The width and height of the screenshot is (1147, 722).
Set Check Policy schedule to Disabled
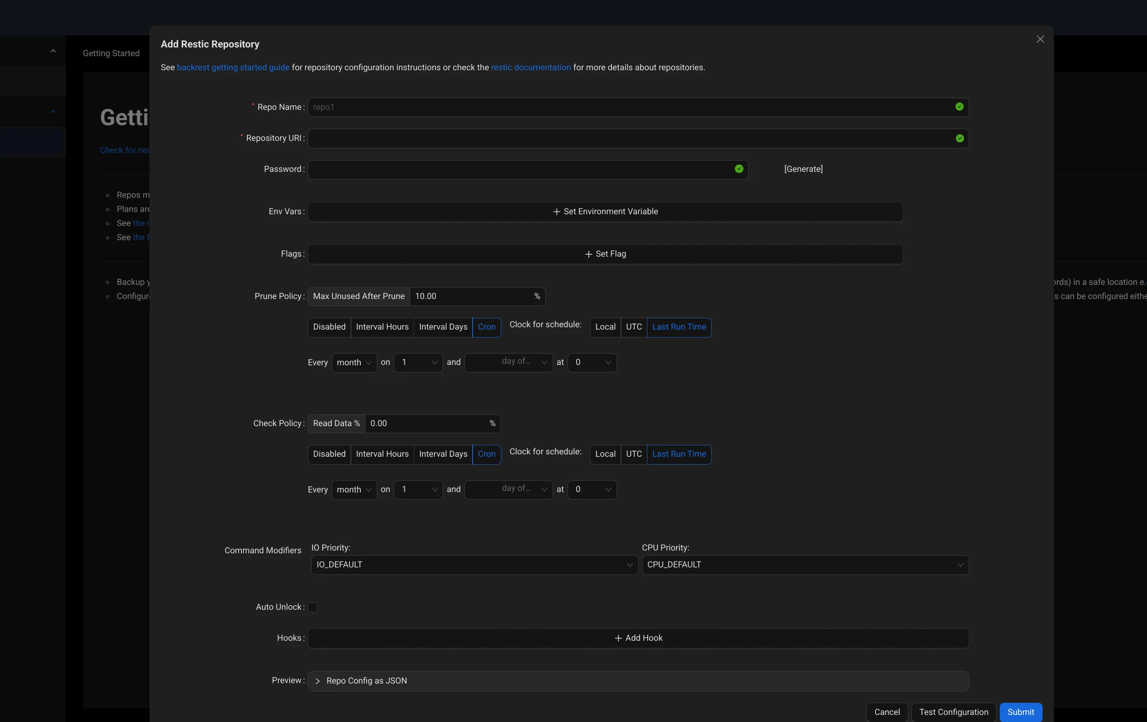tap(329, 454)
